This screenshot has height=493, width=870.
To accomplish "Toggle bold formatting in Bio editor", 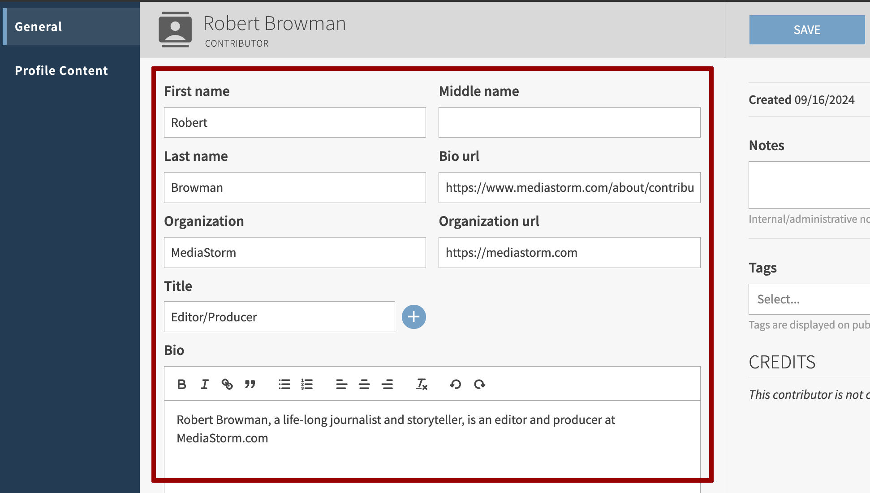I will [181, 384].
